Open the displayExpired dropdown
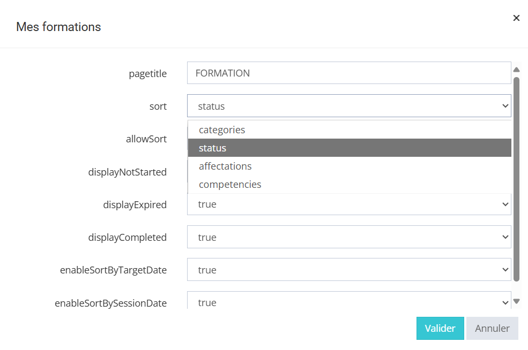 point(348,204)
